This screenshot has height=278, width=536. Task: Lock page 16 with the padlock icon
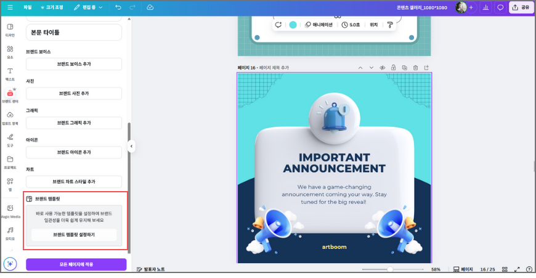tap(394, 68)
